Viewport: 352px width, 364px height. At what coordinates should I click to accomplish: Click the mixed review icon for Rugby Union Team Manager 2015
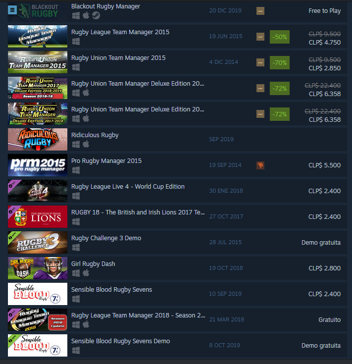260,62
